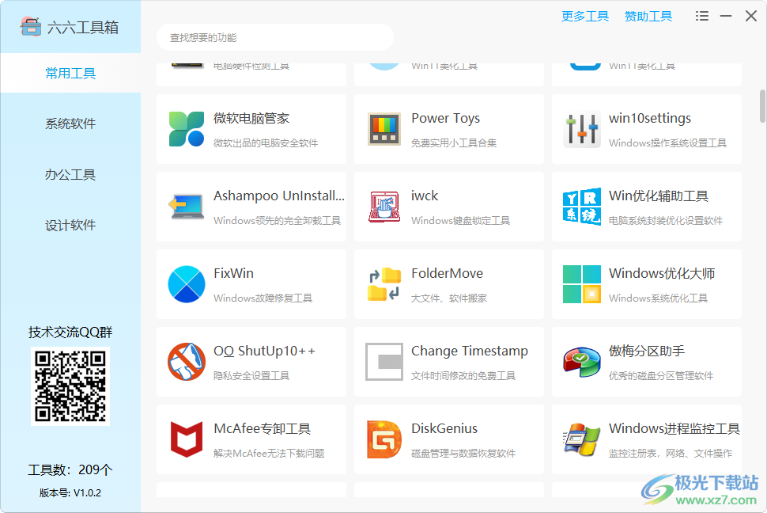Click the 六六工具箱 toolbox logo

pyautogui.click(x=30, y=26)
